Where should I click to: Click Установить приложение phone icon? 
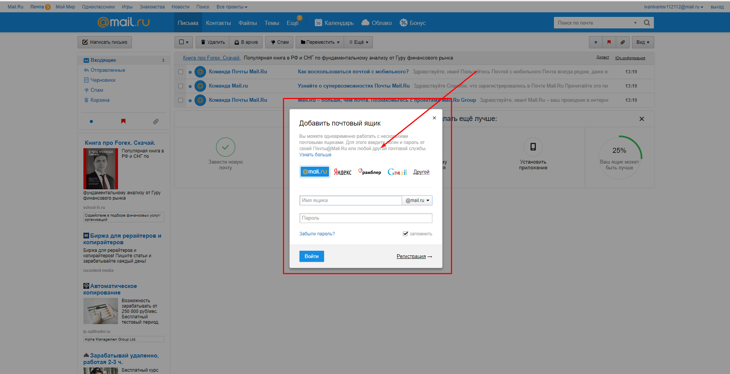point(533,147)
